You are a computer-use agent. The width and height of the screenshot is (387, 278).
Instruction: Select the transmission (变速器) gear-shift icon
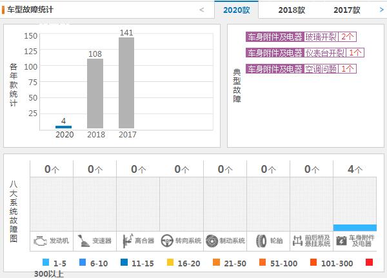pos(83,240)
